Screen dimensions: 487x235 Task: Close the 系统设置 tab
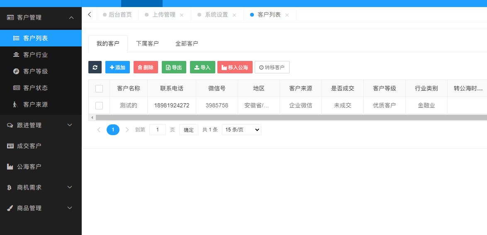[x=234, y=15]
